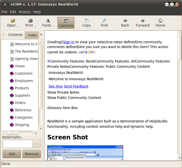Click the expand-all plus icon

click(x=82, y=52)
